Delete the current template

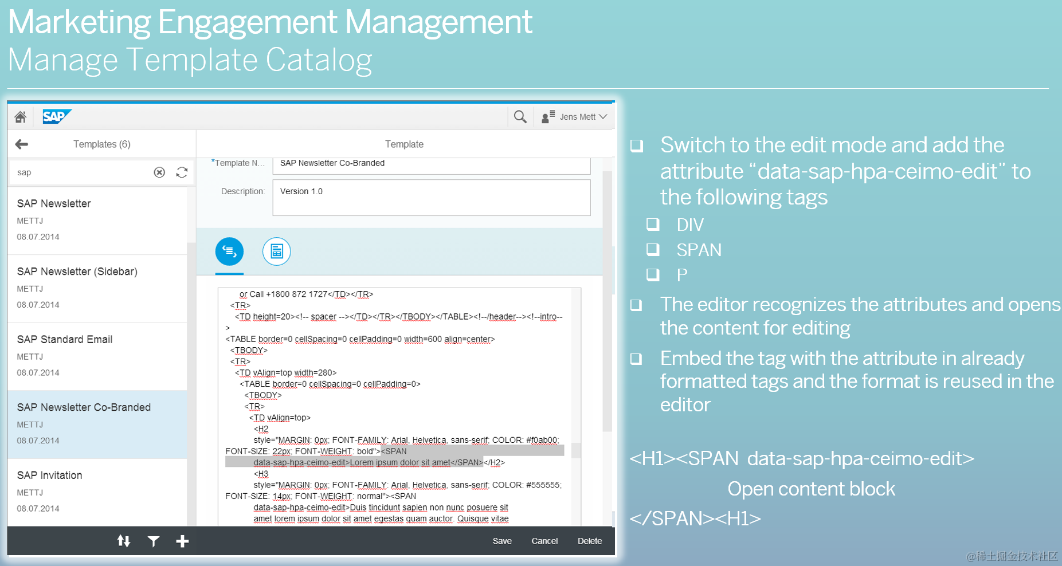click(x=589, y=540)
